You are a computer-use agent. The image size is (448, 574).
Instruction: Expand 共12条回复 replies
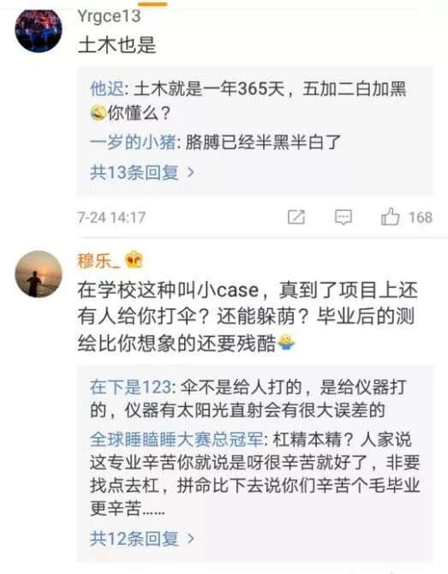coord(141,538)
